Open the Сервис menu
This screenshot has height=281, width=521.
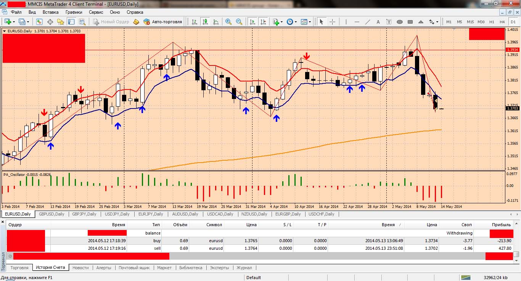coord(96,12)
